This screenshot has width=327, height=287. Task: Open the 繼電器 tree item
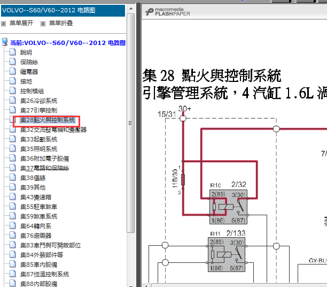pyautogui.click(x=29, y=72)
